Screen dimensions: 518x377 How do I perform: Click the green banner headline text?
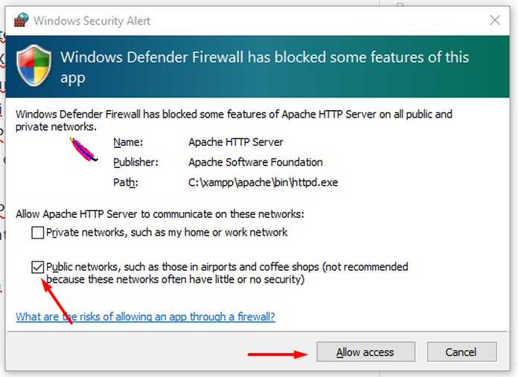click(264, 67)
